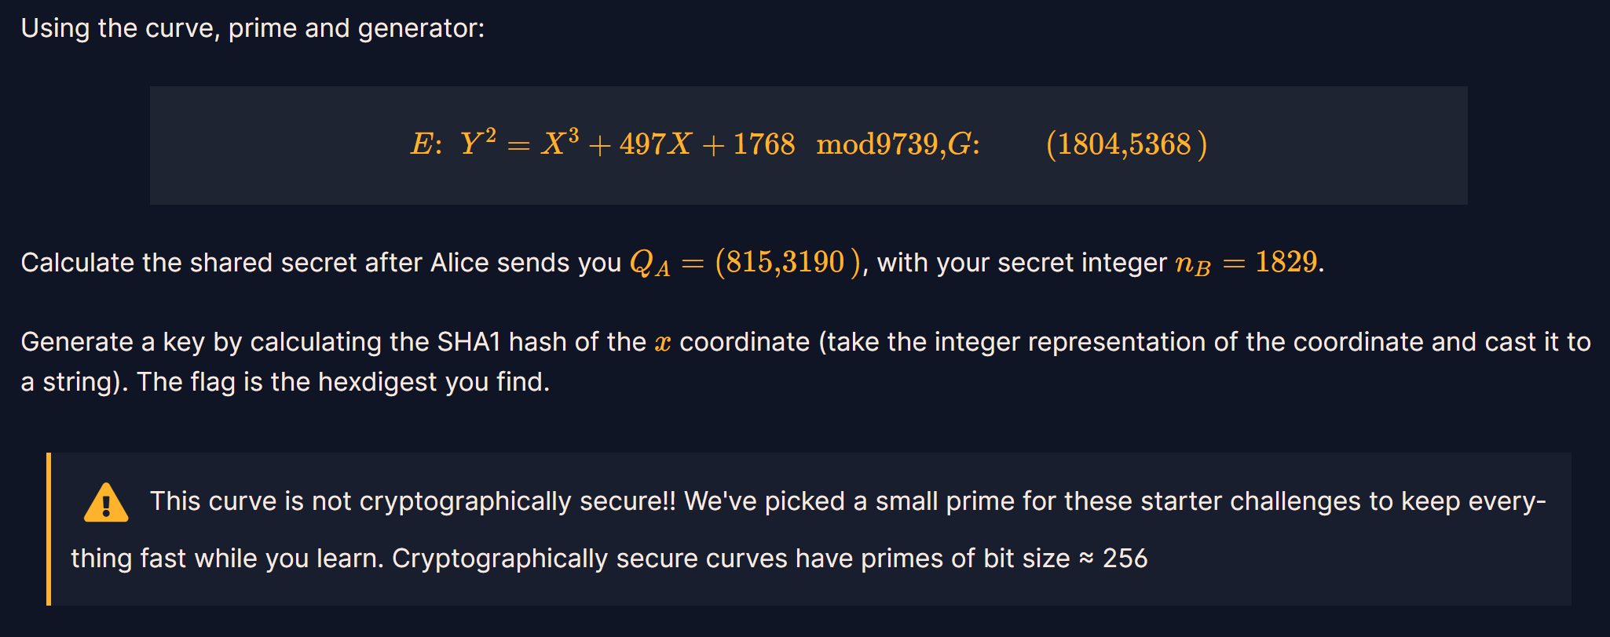The height and width of the screenshot is (637, 1610).
Task: Click the orange left border of the warning box
Action: [49, 529]
